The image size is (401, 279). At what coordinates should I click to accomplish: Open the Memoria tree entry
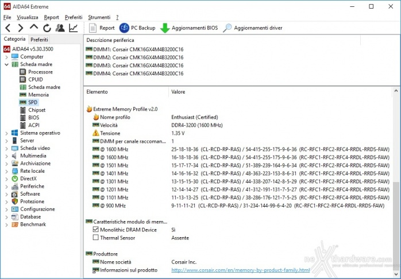tap(34, 95)
